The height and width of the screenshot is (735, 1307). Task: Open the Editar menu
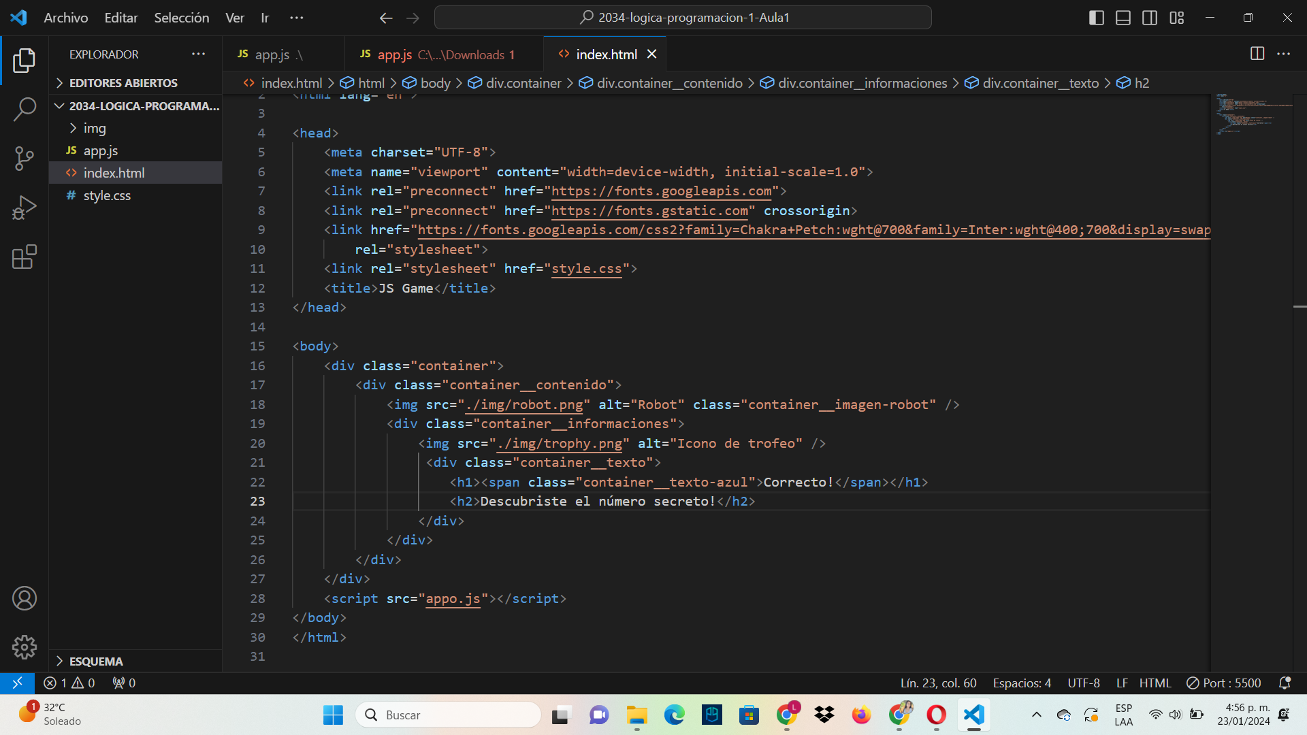121,18
